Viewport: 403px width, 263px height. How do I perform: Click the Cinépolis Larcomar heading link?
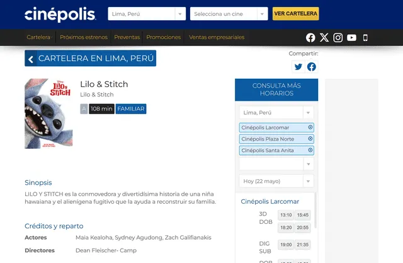coord(270,201)
